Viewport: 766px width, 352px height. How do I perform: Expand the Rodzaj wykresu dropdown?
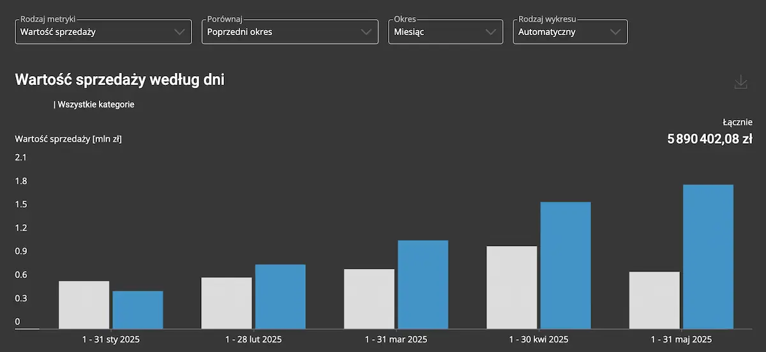(x=570, y=32)
